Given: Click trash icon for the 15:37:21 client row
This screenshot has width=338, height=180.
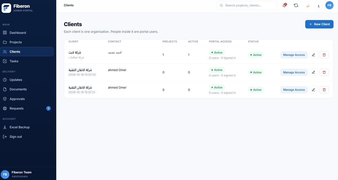Looking at the screenshot, I should 324,90.
